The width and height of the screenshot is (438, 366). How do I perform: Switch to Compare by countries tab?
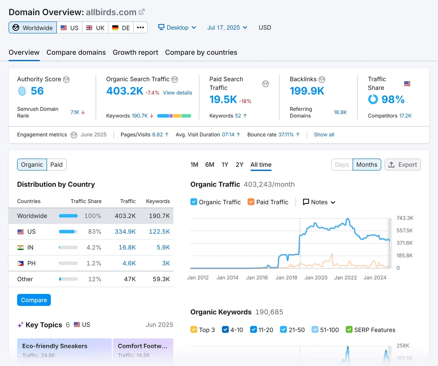pyautogui.click(x=201, y=53)
